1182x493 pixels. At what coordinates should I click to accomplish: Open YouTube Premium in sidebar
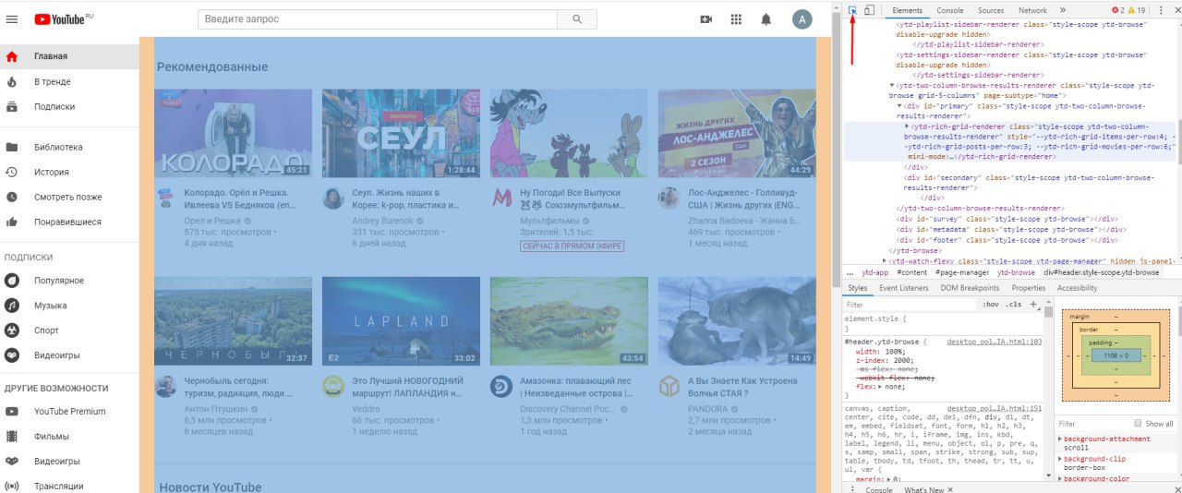(69, 411)
